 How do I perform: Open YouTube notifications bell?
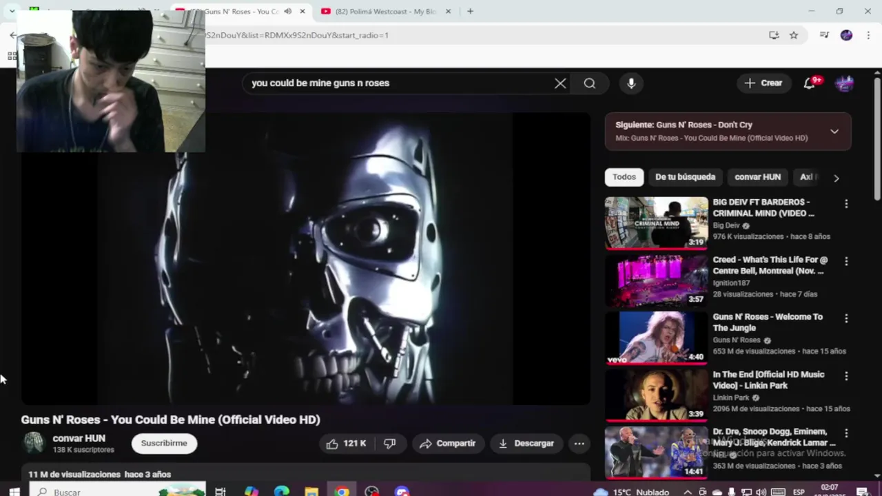pos(810,83)
